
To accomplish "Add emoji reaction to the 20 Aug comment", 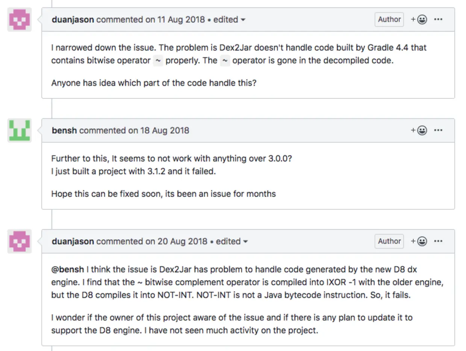I will click(419, 241).
